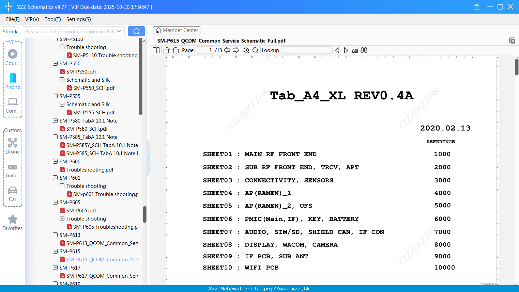Click the file tree vertical scrollbar thumb

pos(144,214)
